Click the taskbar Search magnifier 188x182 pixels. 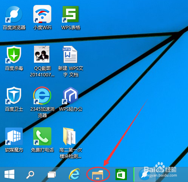pyautogui.click(x=30, y=175)
